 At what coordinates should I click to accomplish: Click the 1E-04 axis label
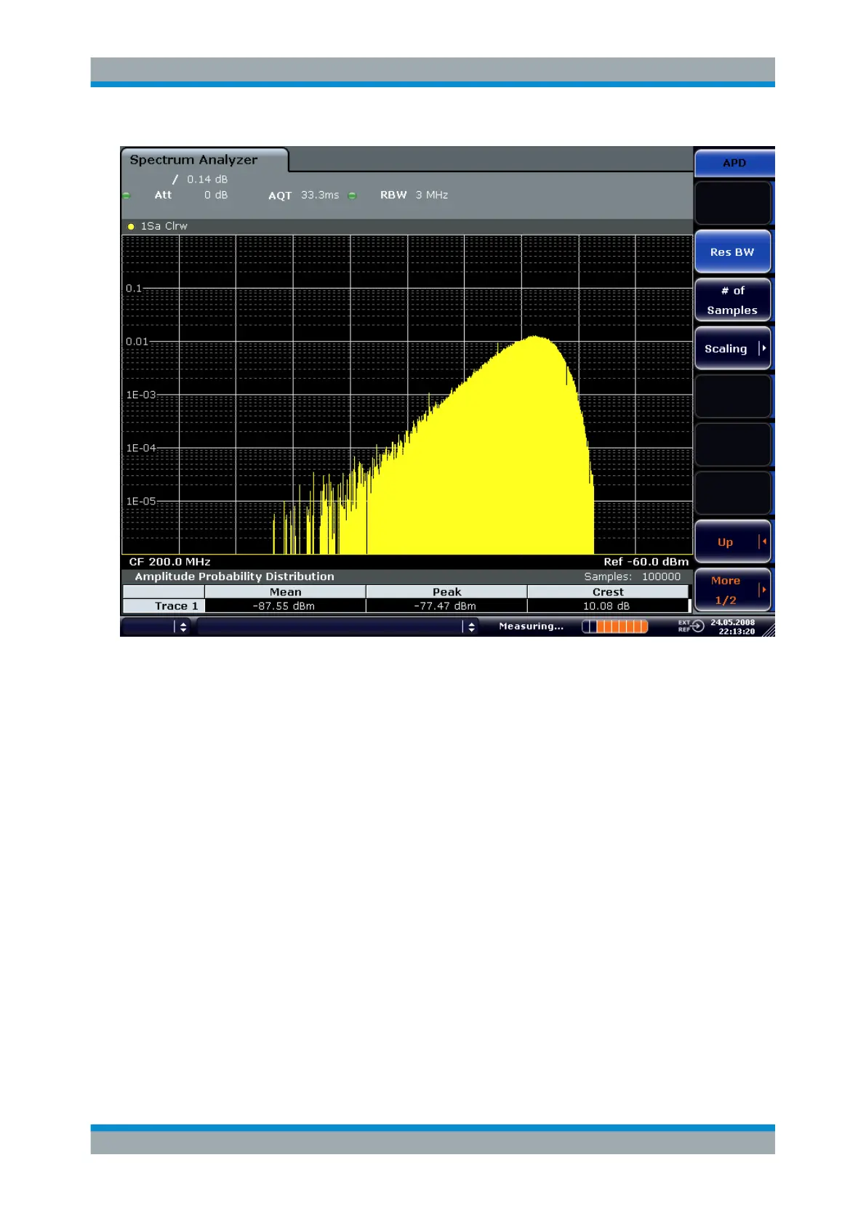[x=141, y=448]
